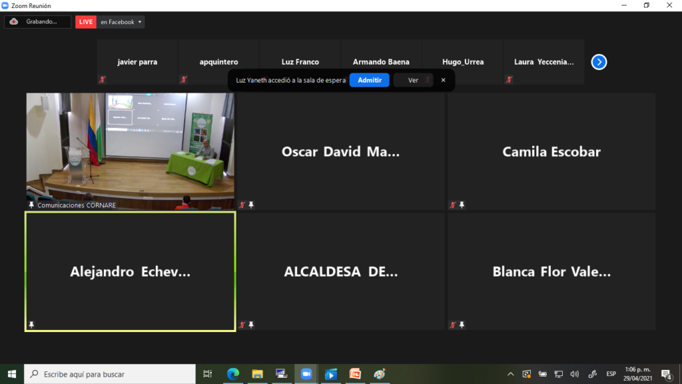
Task: Switch the ESP keyboard language indicator
Action: coord(611,374)
